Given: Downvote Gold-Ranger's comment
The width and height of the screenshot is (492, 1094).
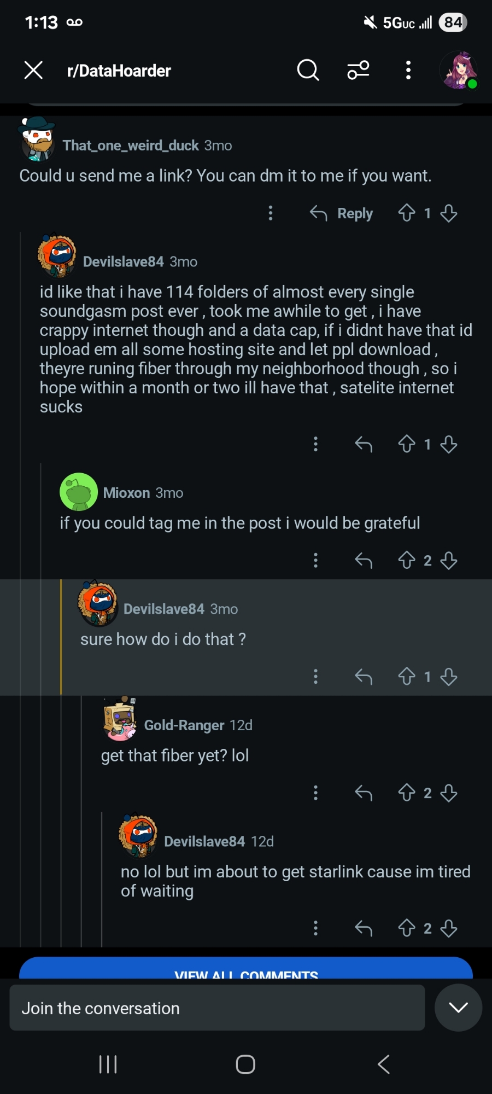Looking at the screenshot, I should pos(449,793).
